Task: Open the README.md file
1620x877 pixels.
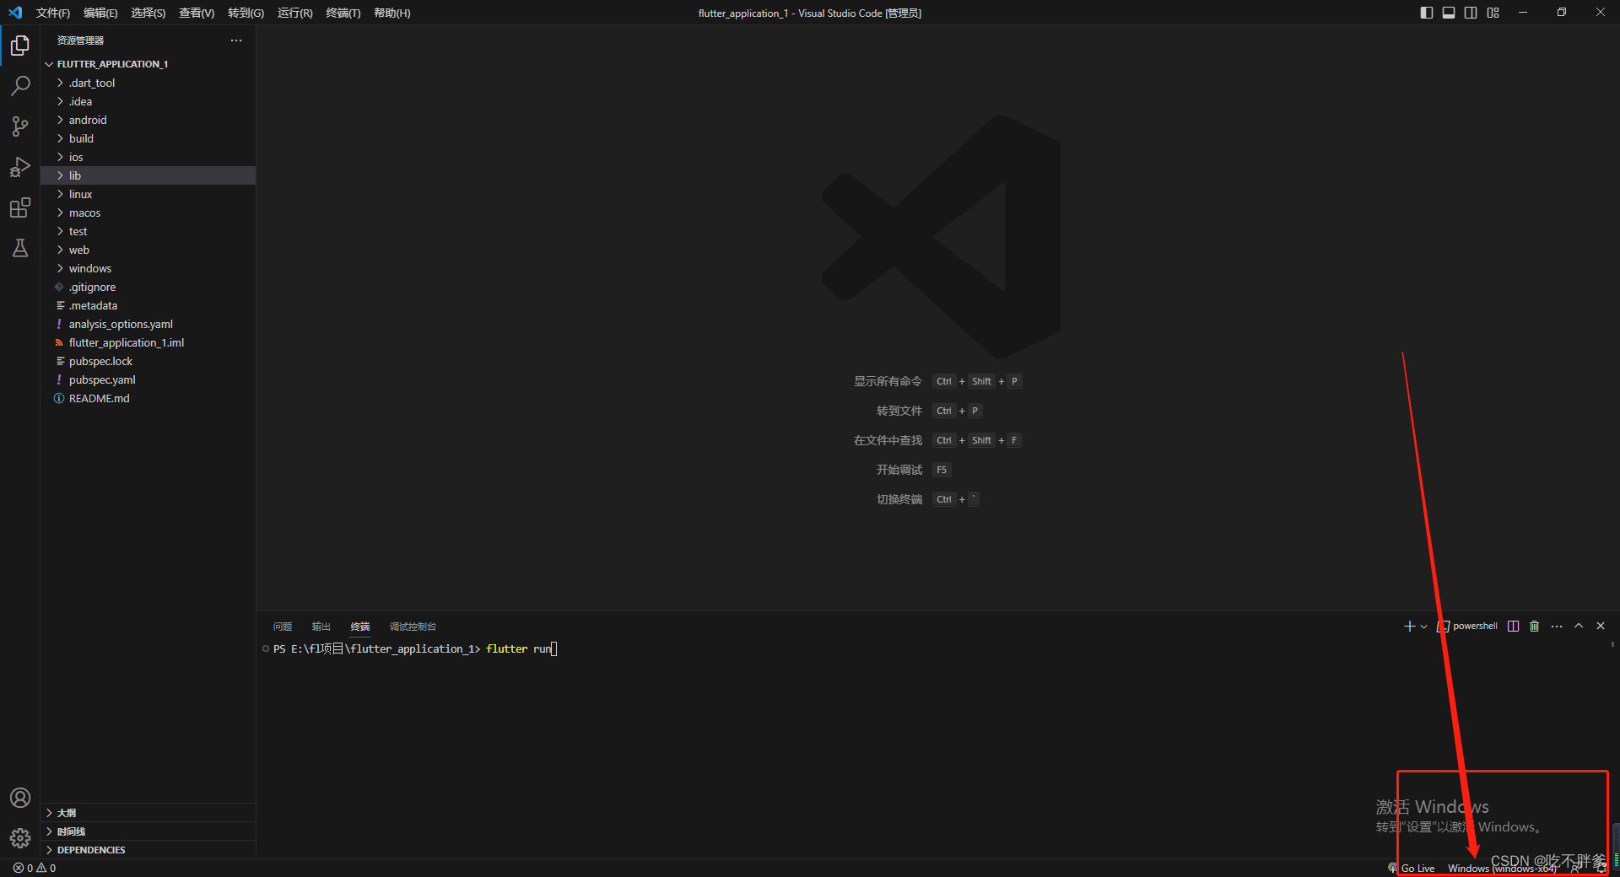Action: click(148, 398)
